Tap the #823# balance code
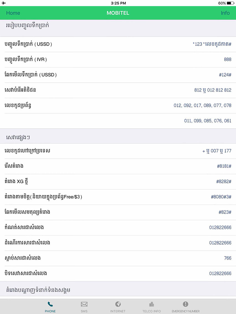Image resolution: width=236 pixels, height=314 pixels. tap(225, 212)
